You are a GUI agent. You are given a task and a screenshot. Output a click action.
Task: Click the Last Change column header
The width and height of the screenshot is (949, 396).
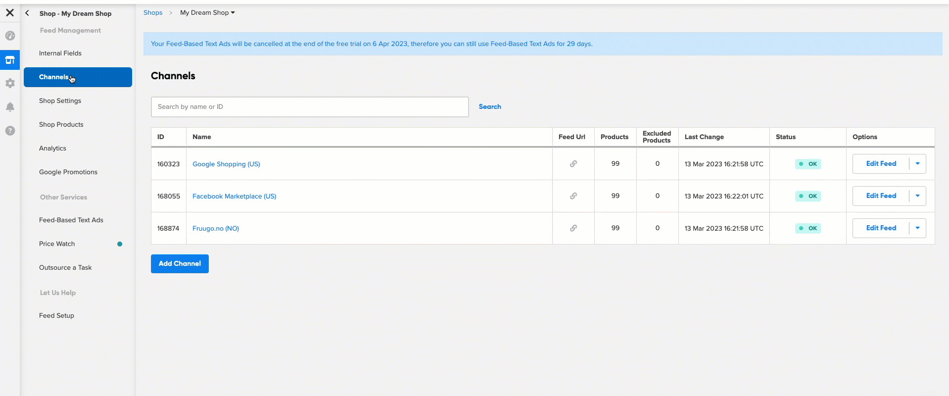click(x=704, y=137)
